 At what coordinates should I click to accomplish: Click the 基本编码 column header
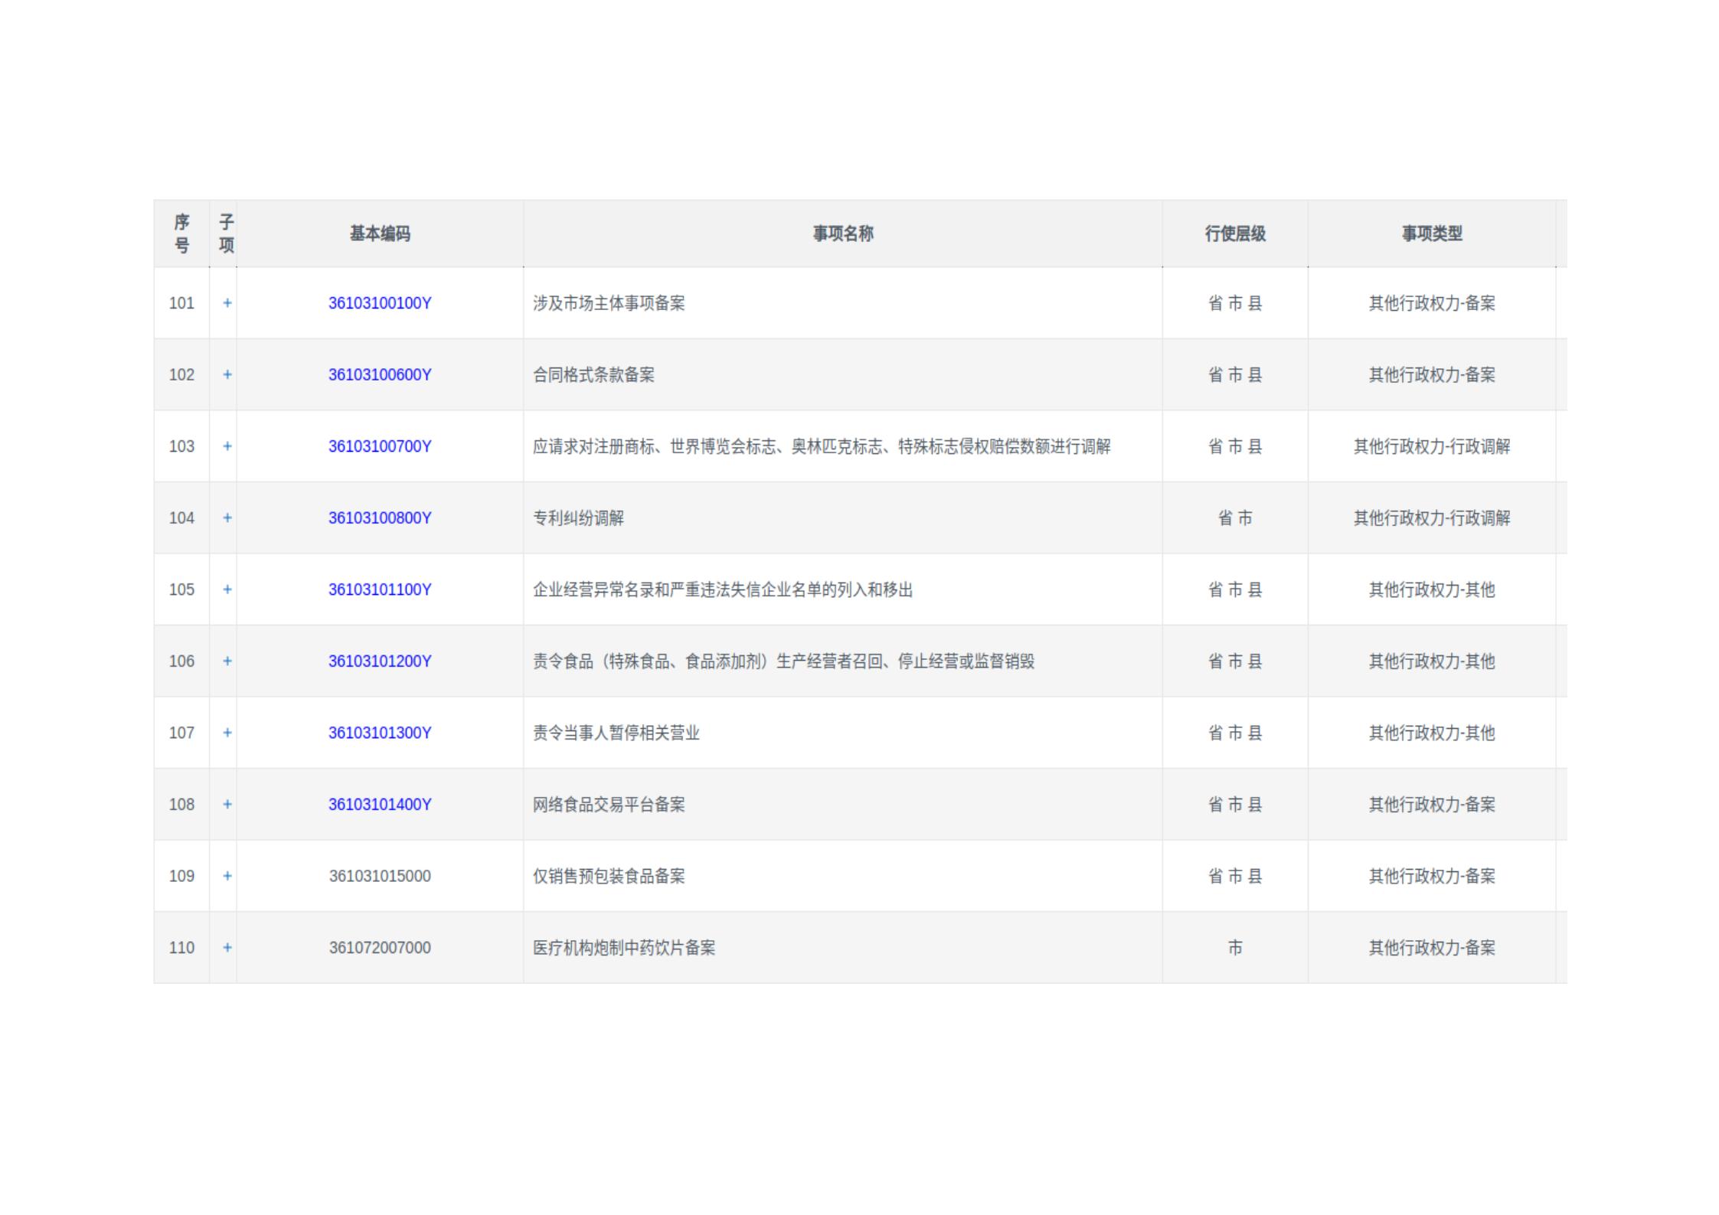pyautogui.click(x=380, y=234)
